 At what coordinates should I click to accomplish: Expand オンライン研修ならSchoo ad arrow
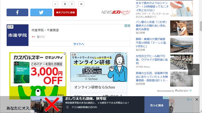click(x=121, y=95)
